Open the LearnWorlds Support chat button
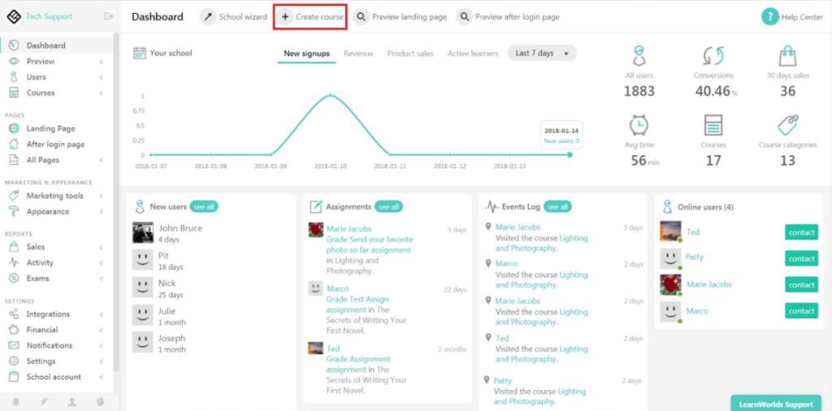 point(776,404)
